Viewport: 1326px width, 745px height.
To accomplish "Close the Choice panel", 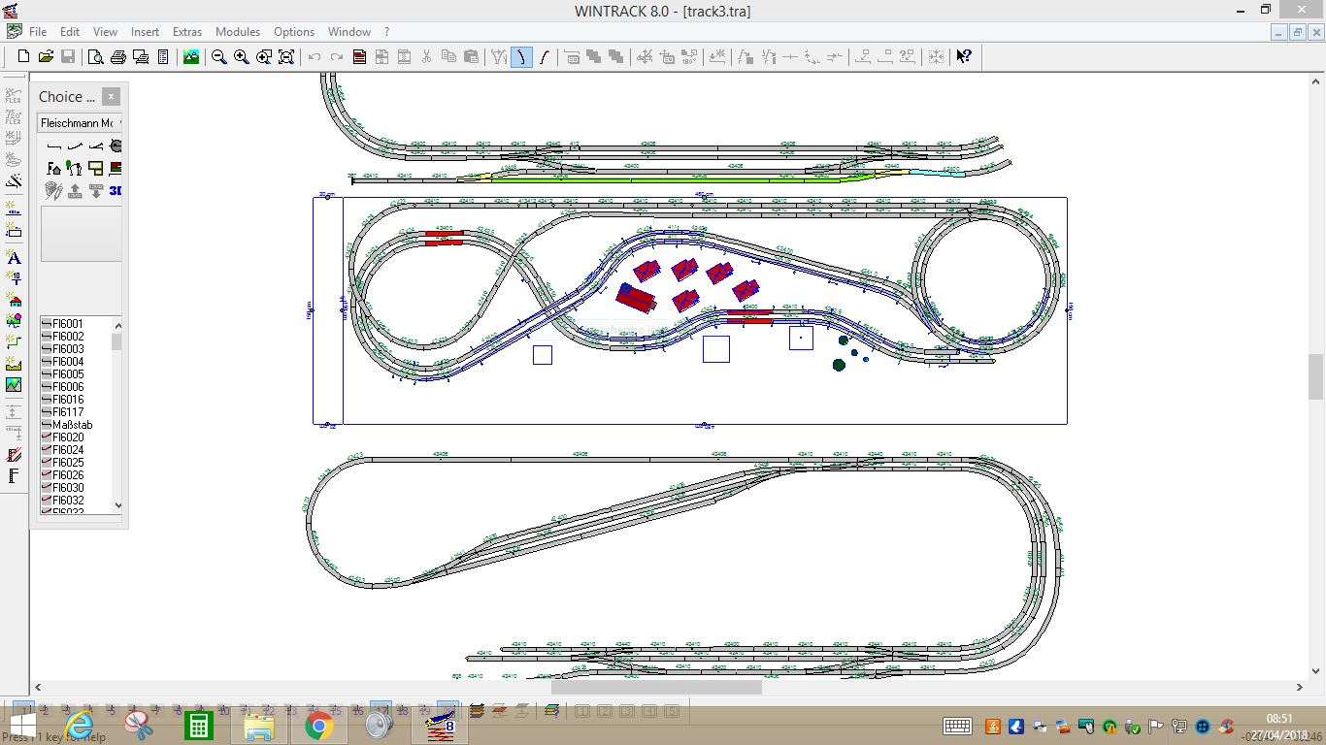I will click(112, 97).
